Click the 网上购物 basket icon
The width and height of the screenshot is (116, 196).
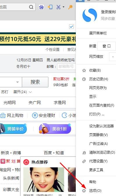point(3,115)
